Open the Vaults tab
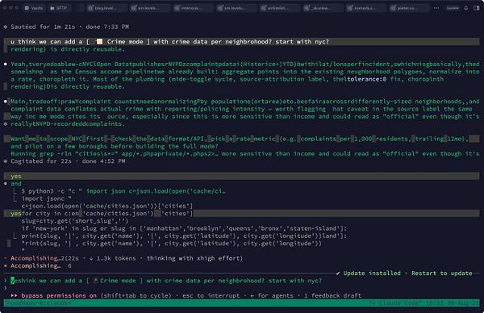 click(34, 8)
